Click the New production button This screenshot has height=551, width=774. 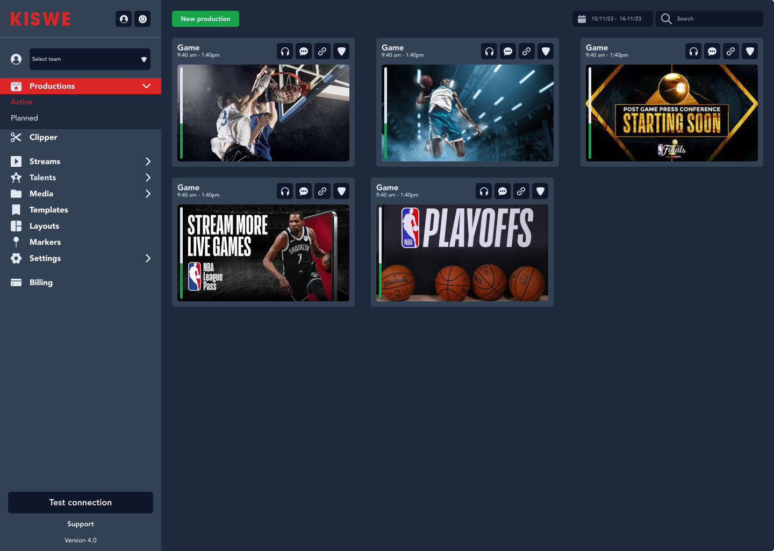[205, 19]
